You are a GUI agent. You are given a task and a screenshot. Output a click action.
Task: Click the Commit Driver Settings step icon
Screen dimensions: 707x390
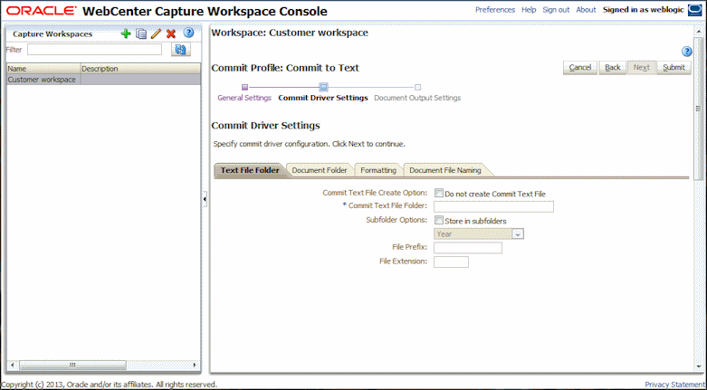point(323,87)
